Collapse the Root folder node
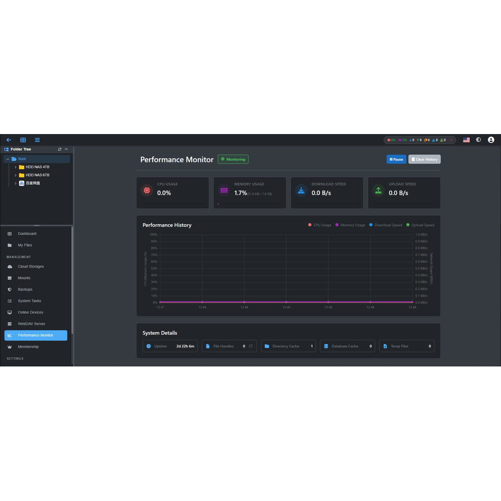501x501 pixels. point(8,159)
